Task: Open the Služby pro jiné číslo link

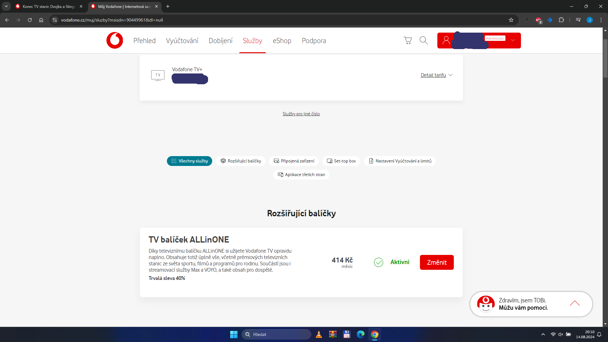Action: point(301,114)
